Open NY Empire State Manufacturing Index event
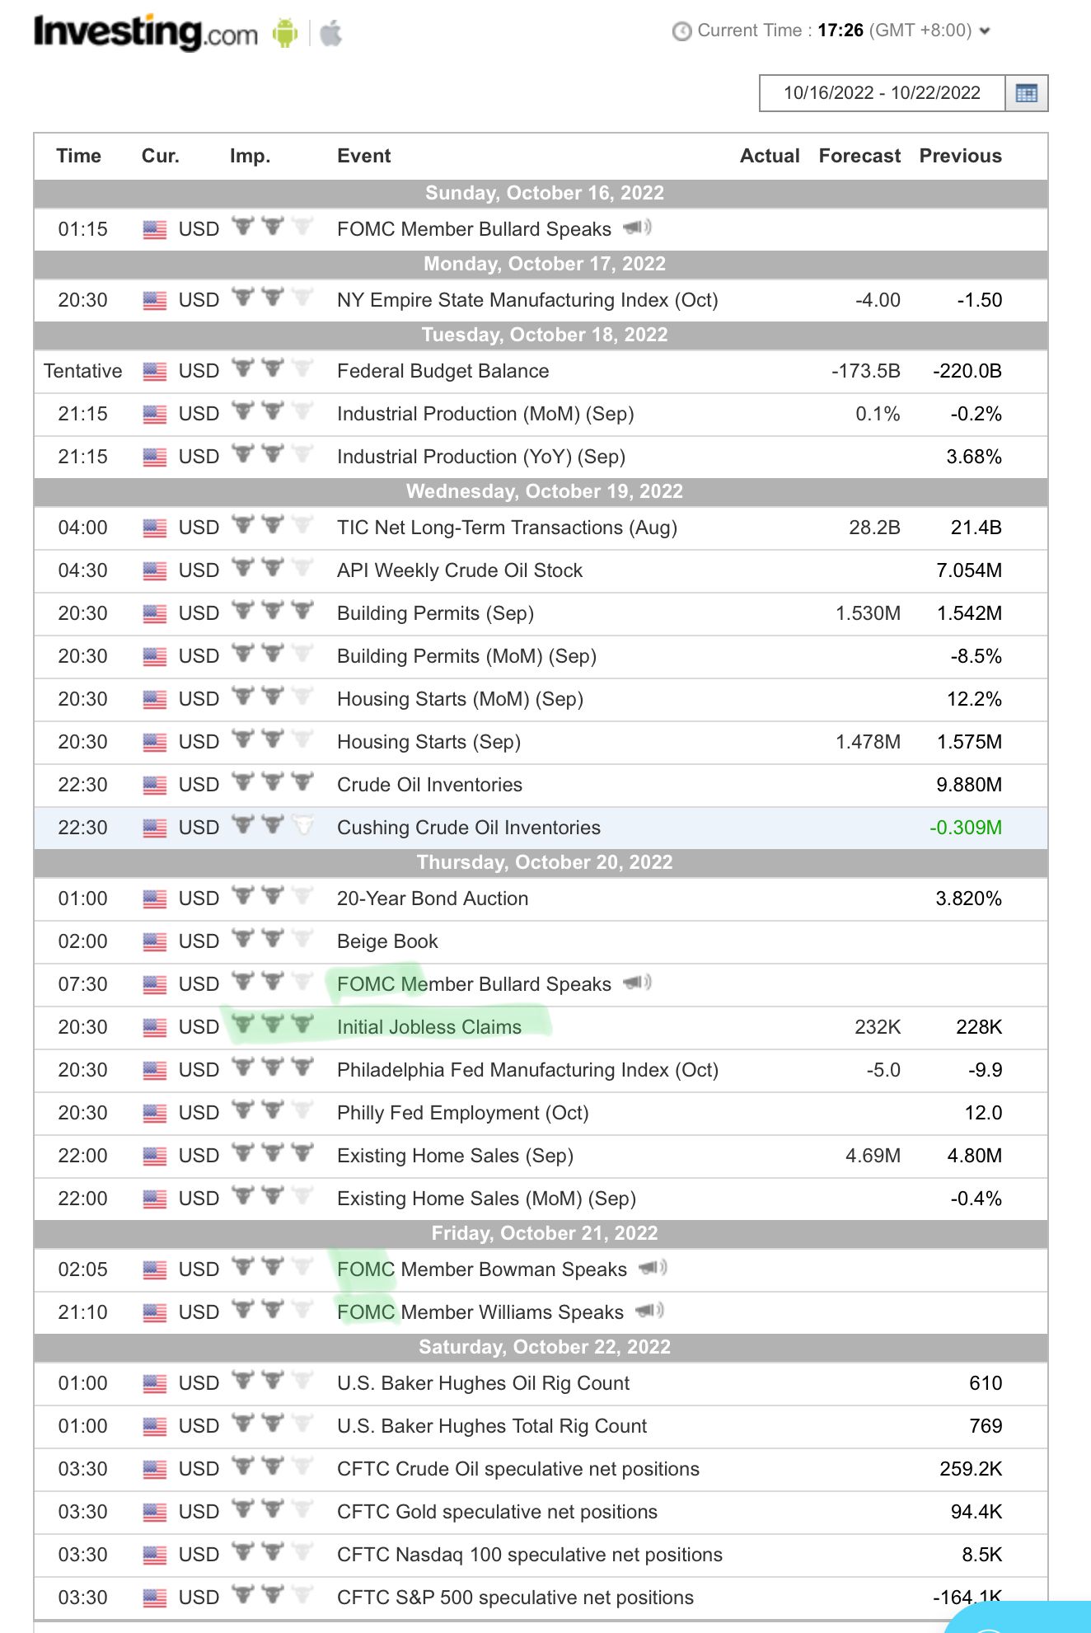The width and height of the screenshot is (1091, 1633). pos(527,300)
